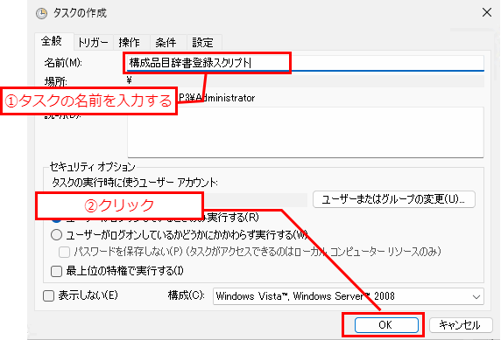
Task: Click the Task Scheduler clock icon in title bar
Action: point(41,13)
